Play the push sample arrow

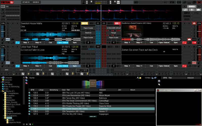point(55,74)
